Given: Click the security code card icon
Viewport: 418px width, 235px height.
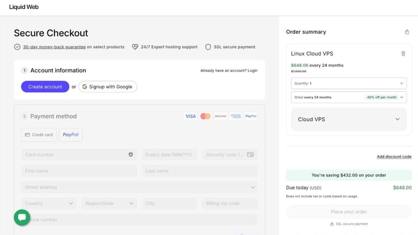Looking at the screenshot, I should pyautogui.click(x=250, y=155).
